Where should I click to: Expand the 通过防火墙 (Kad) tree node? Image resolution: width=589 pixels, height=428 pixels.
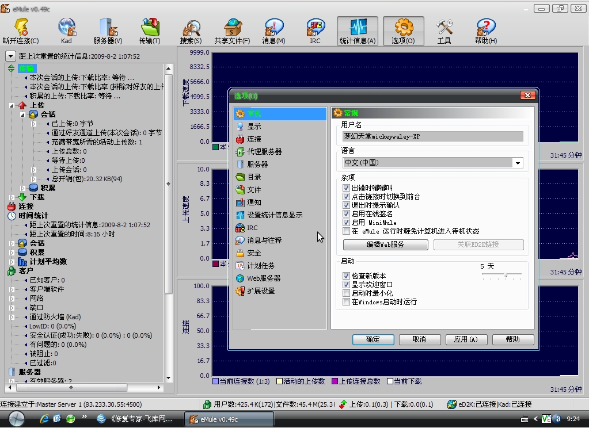point(12,317)
